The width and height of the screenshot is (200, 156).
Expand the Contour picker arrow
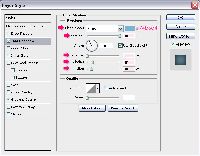coord(97,88)
